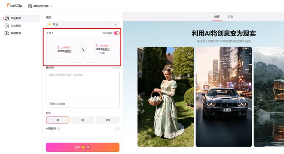Click the AI视频生成器 icon in header
The image size is (284, 154).
click(30, 6)
